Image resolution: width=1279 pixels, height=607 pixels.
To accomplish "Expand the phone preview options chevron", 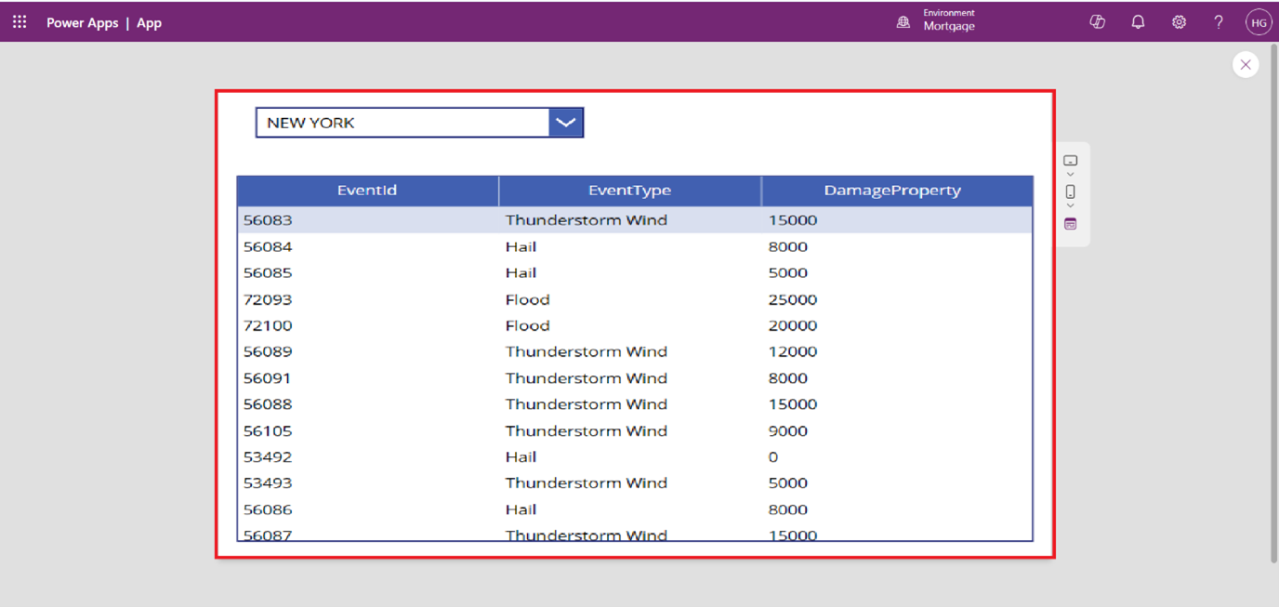I will tap(1070, 206).
